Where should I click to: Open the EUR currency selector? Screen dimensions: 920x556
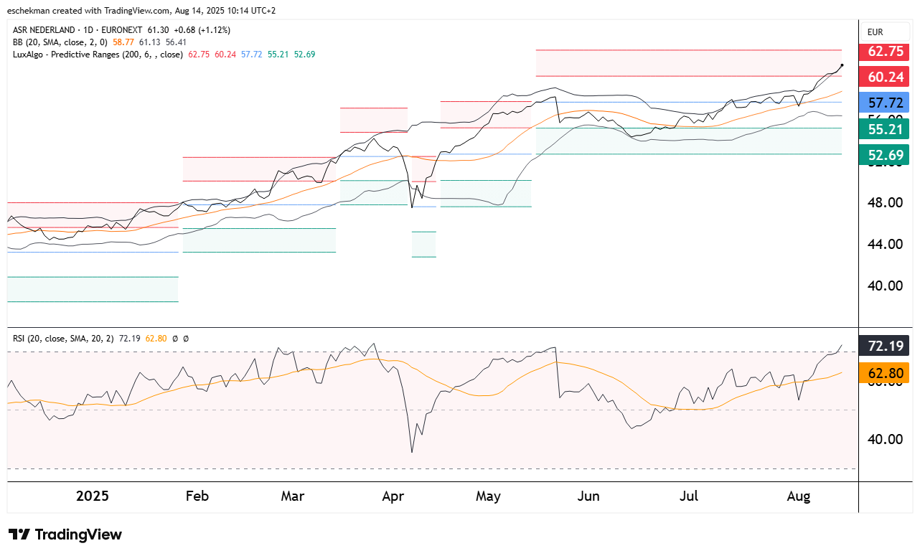click(x=876, y=32)
